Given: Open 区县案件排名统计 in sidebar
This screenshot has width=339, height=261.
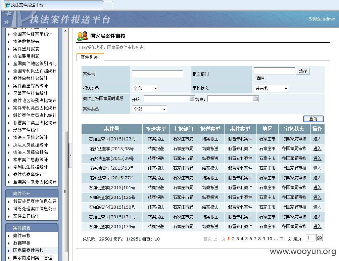Looking at the screenshot, I should (31, 93).
